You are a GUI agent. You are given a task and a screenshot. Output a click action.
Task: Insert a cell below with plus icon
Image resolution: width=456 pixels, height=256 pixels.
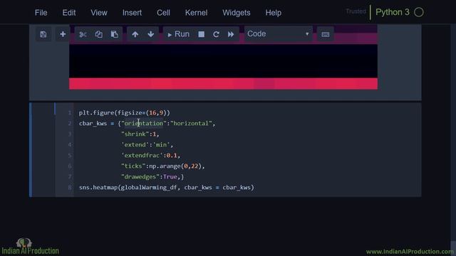point(63,34)
